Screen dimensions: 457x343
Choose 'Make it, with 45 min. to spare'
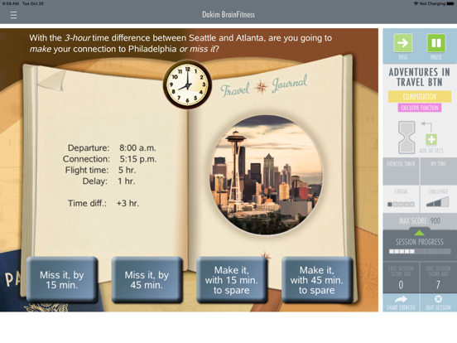coord(316,280)
